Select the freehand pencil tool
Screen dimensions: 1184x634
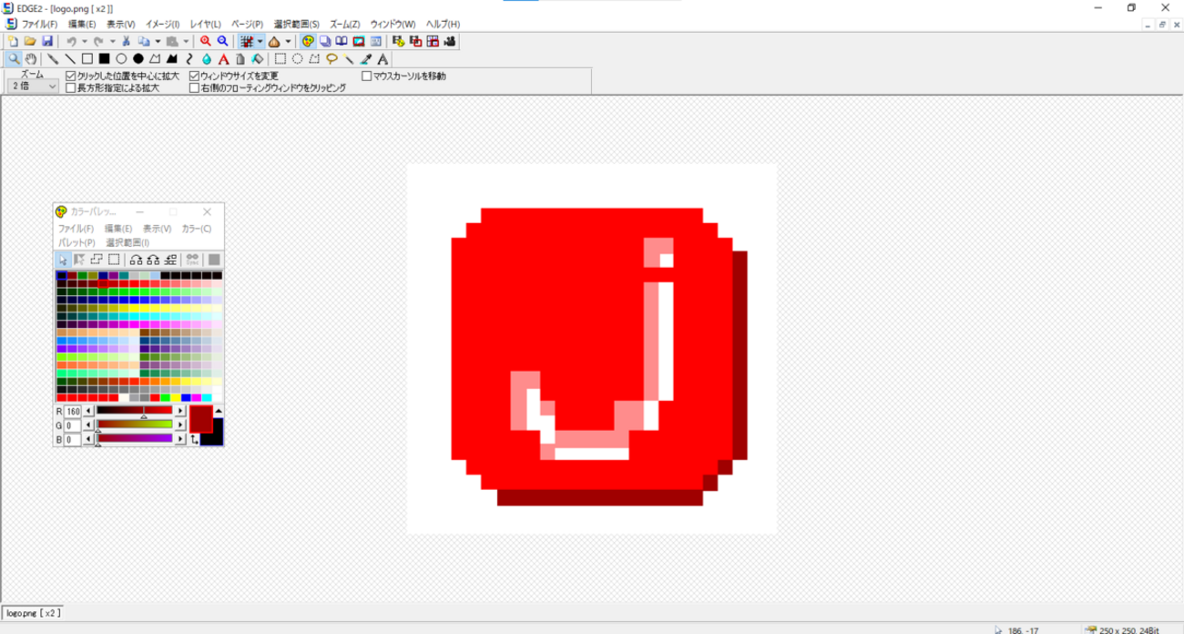pyautogui.click(x=53, y=58)
